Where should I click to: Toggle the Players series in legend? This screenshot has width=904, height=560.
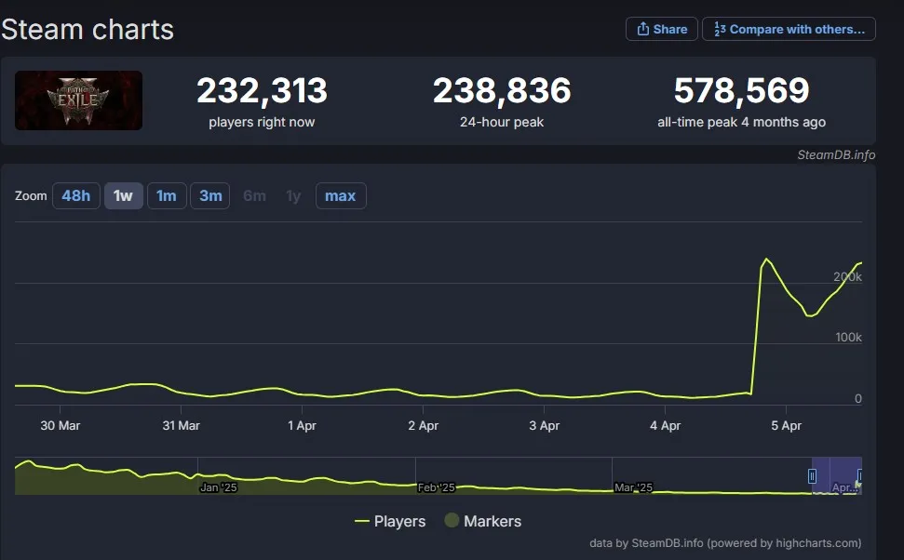(390, 522)
